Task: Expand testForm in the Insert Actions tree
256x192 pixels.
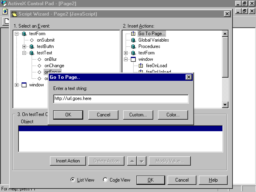Action: (126, 53)
